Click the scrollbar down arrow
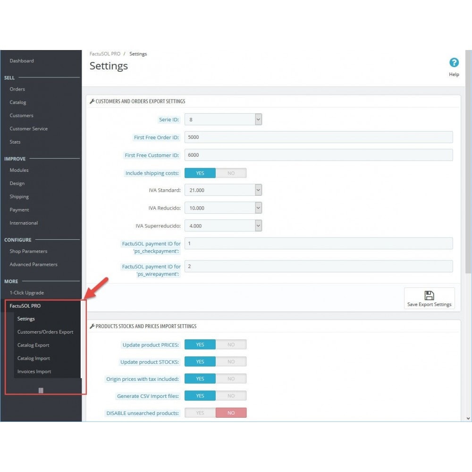 tap(468, 418)
